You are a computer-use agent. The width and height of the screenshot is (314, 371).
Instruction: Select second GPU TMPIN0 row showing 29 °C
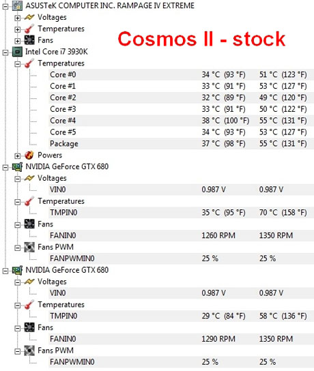pyautogui.click(x=182, y=316)
